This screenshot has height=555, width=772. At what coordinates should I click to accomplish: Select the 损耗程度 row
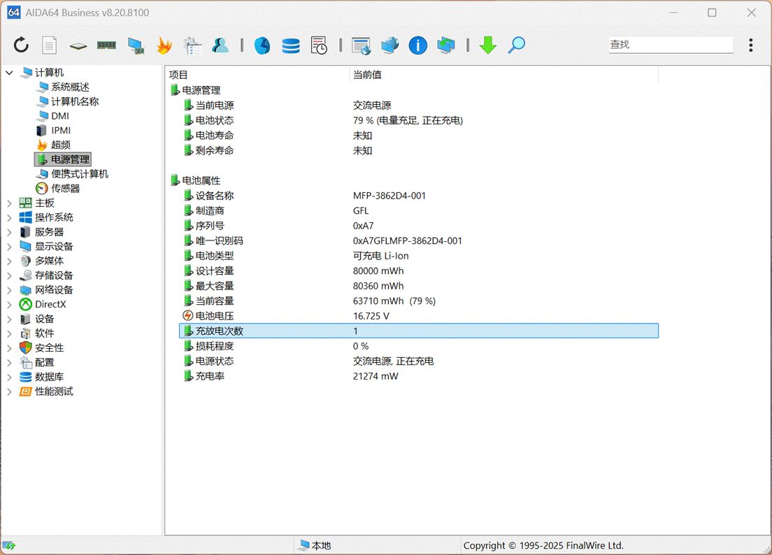(x=420, y=347)
